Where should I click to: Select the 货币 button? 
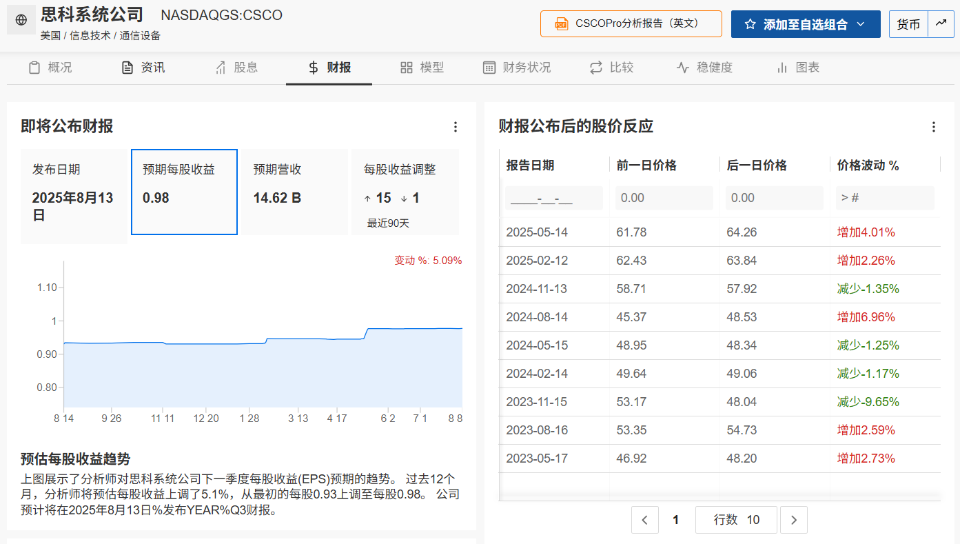pos(908,24)
